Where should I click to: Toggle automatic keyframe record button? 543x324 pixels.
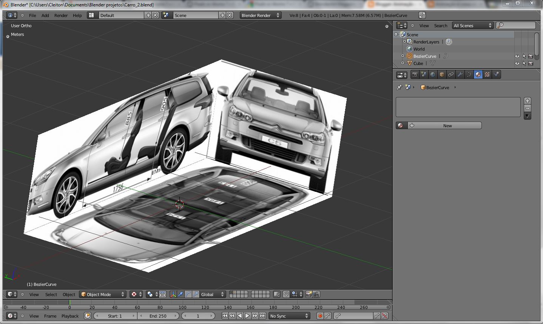coord(320,316)
